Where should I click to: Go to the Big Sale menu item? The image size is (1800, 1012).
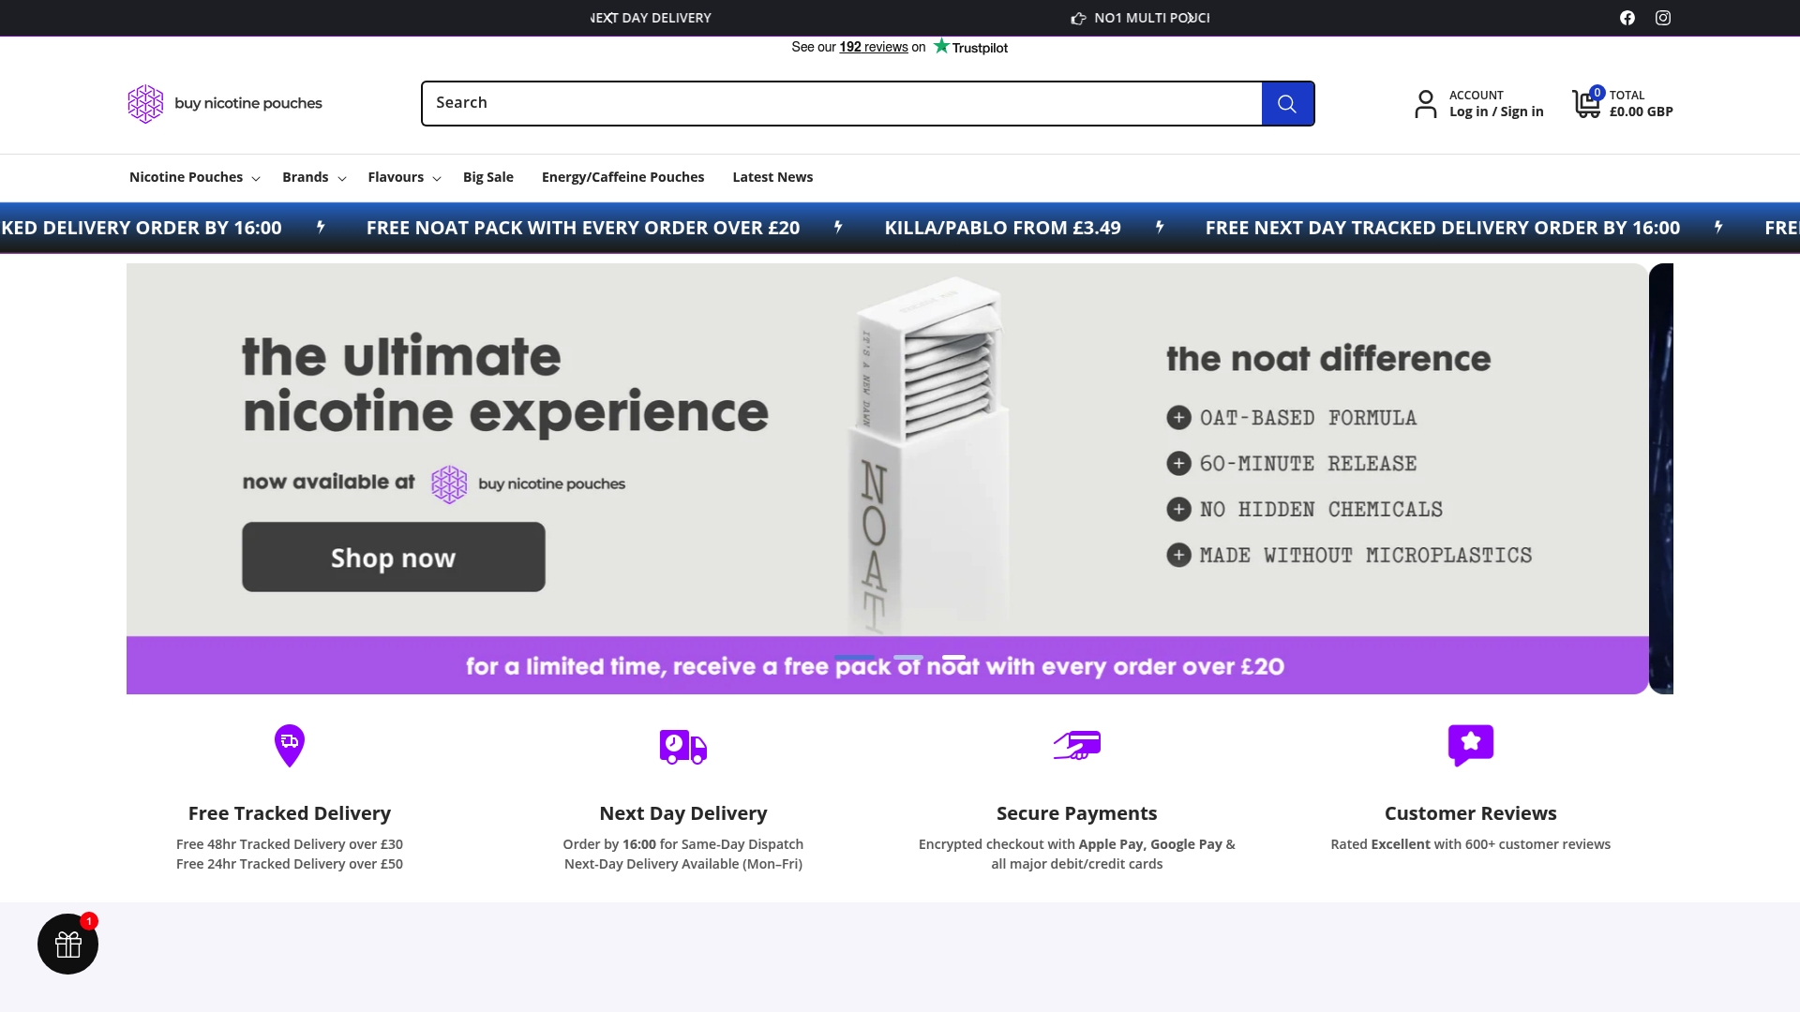pos(487,177)
